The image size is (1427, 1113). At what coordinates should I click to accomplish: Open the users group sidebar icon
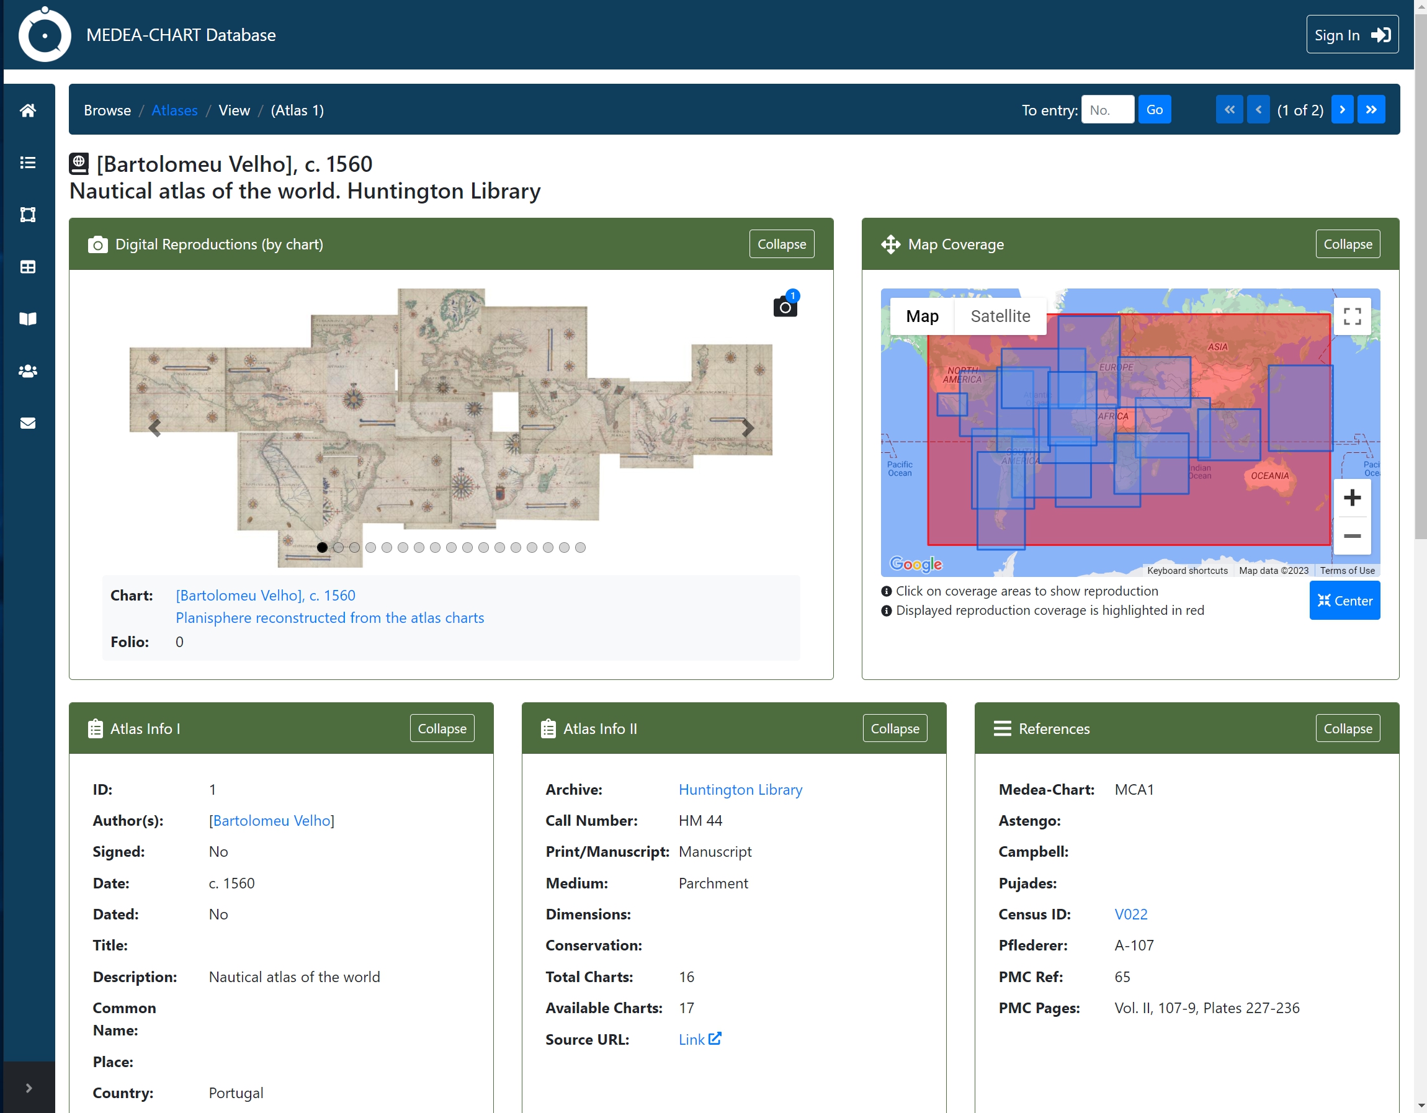click(27, 371)
